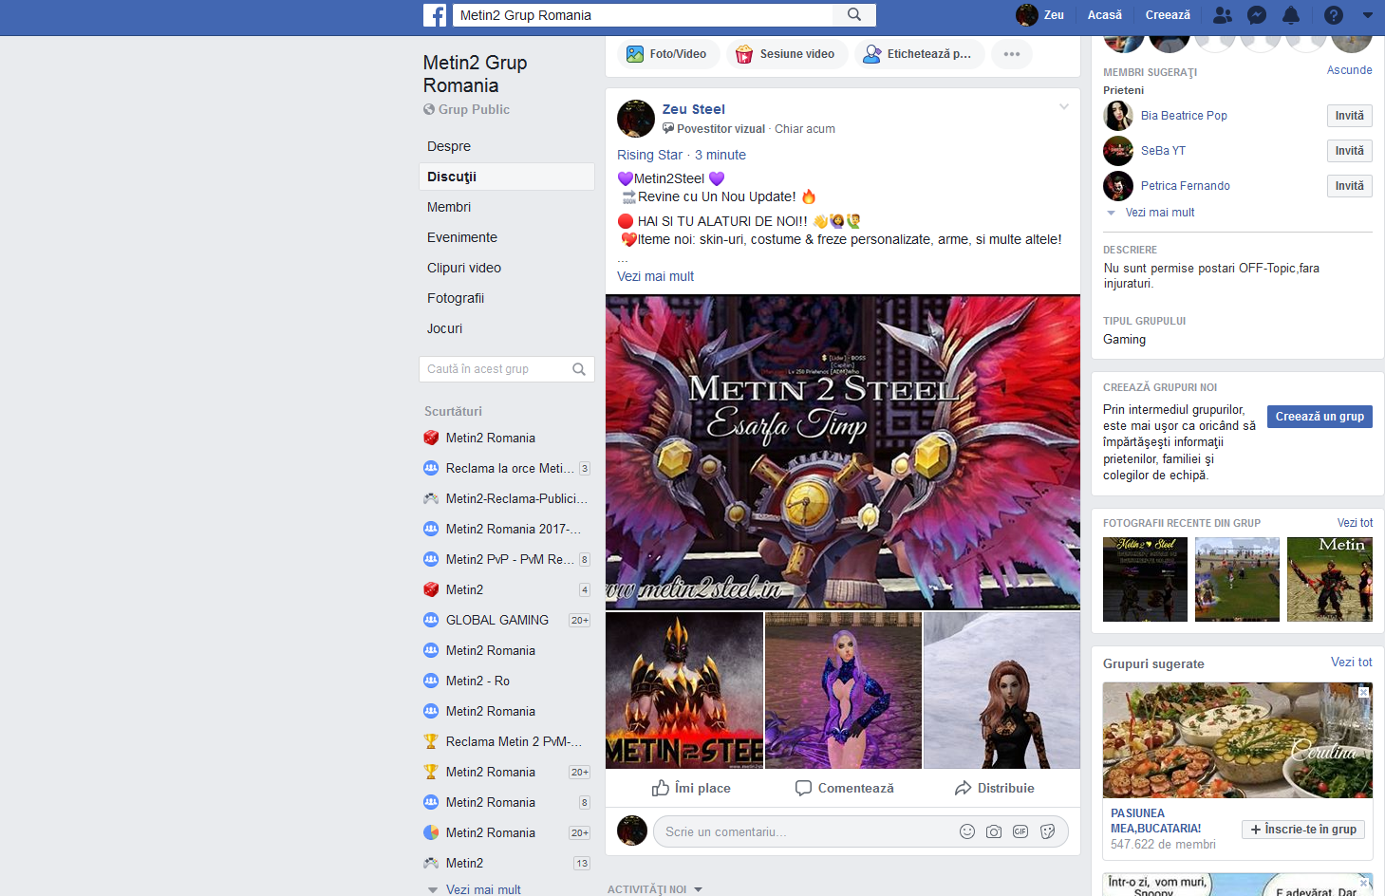Expand the account dropdown arrow in top bar
Screen dimensions: 1385x896
[1368, 15]
